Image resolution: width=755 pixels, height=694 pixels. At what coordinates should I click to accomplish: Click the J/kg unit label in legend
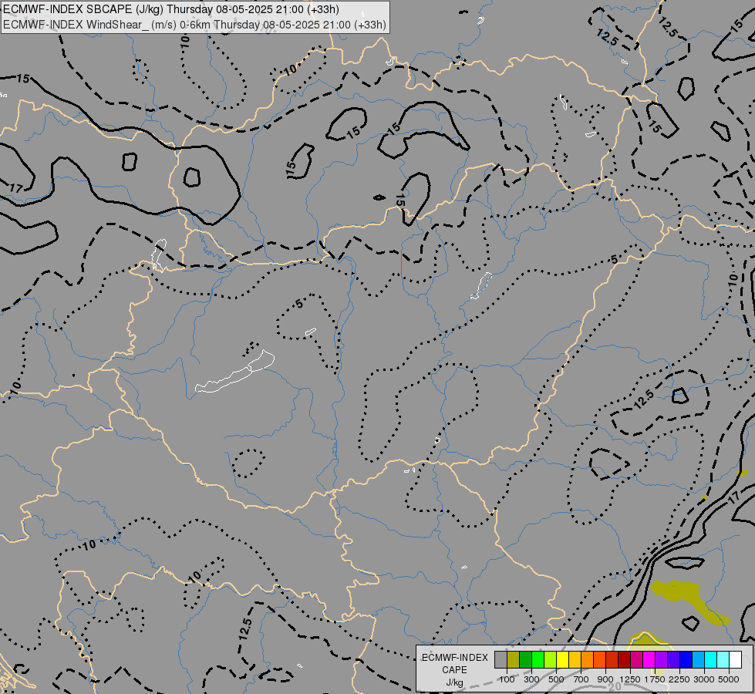point(454,683)
